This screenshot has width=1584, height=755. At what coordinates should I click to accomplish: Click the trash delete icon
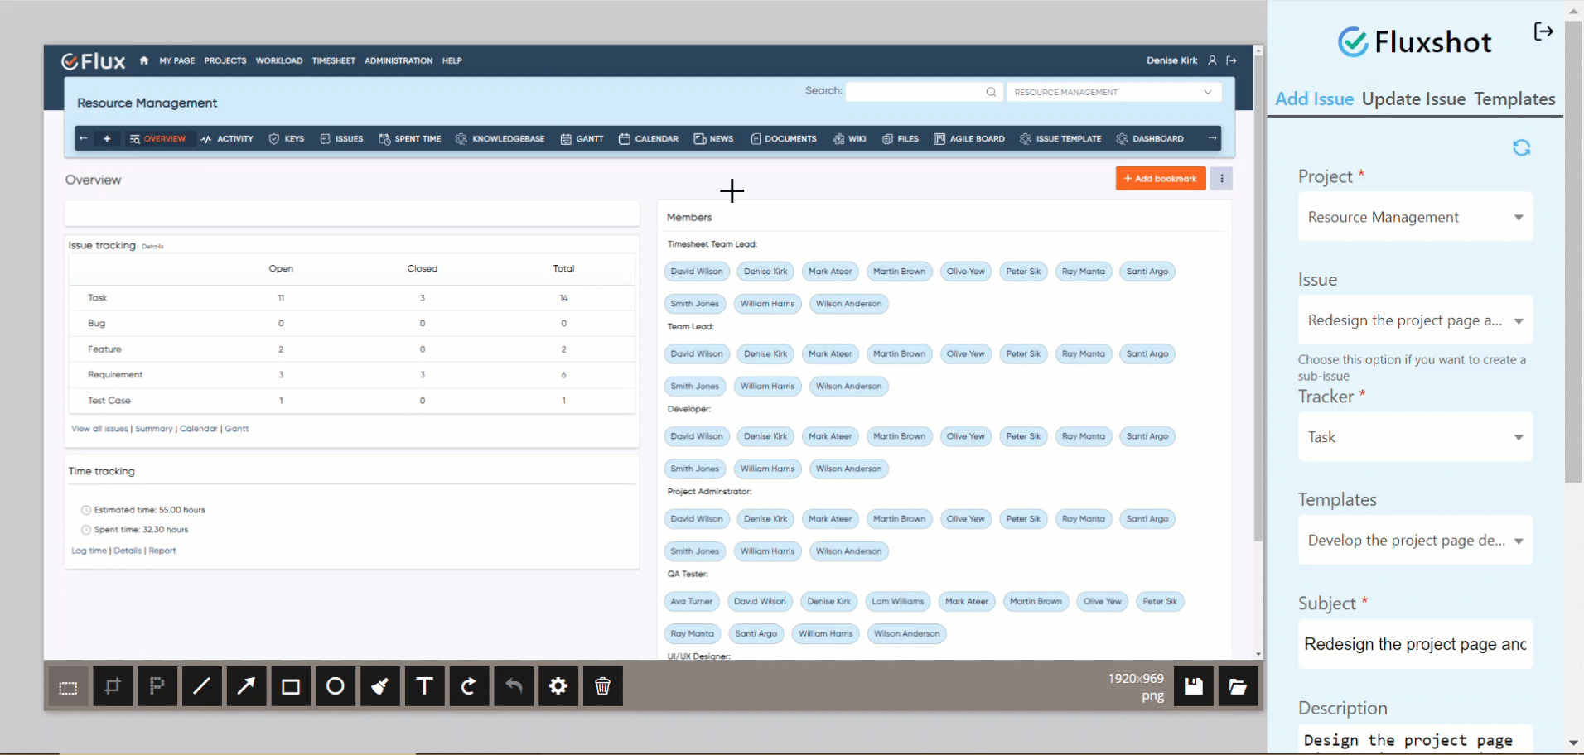(x=602, y=686)
